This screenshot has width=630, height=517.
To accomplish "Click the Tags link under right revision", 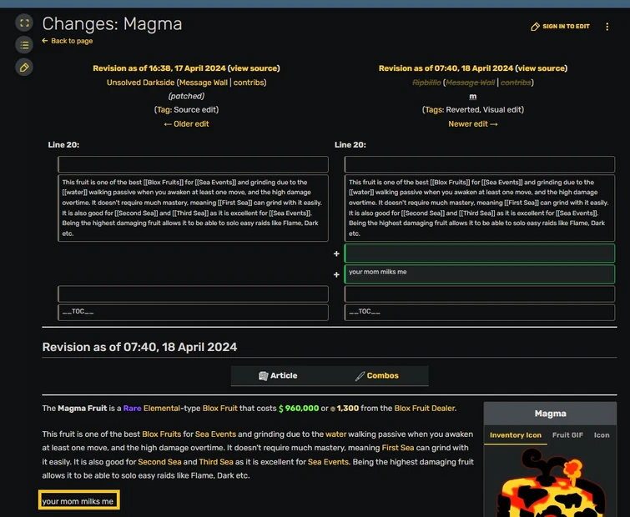I will tap(434, 109).
